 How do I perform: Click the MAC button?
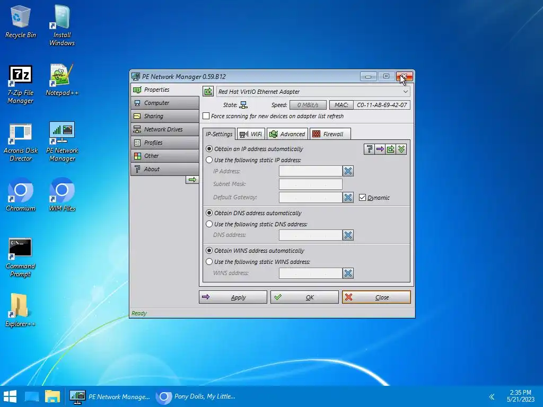(x=341, y=105)
